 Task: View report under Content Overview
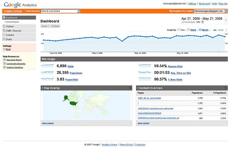point(144,123)
